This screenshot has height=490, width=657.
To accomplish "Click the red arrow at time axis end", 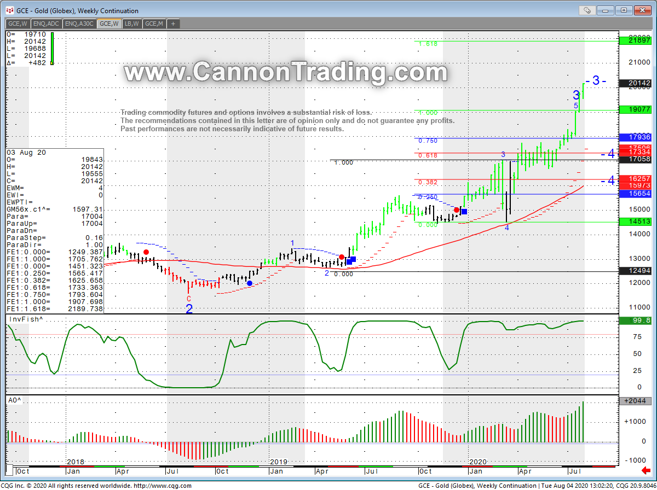I will click(x=646, y=470).
